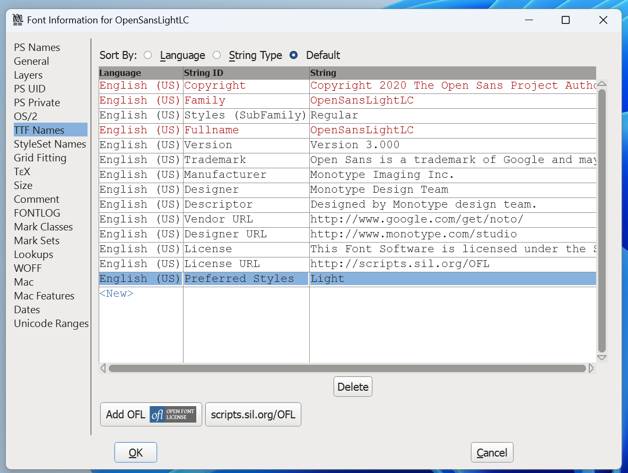Click the Copyright string ID cell
Screen dimensions: 628x473
[246, 86]
